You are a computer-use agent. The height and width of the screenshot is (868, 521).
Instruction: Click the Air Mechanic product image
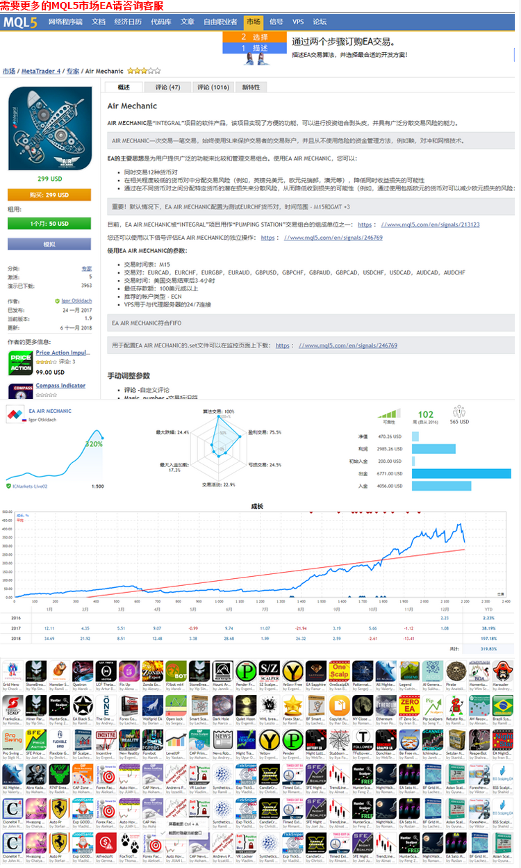coord(49,129)
